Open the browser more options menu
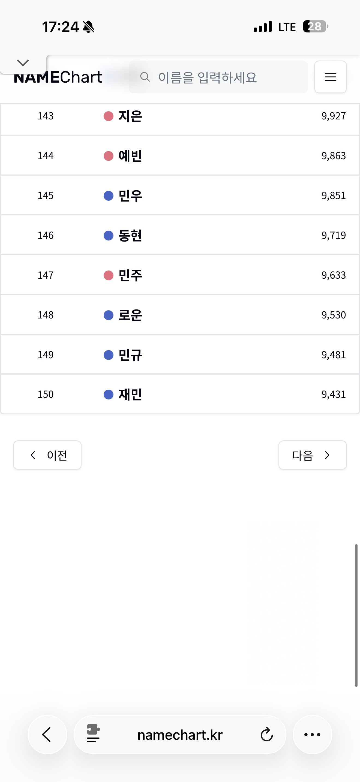 (x=312, y=735)
